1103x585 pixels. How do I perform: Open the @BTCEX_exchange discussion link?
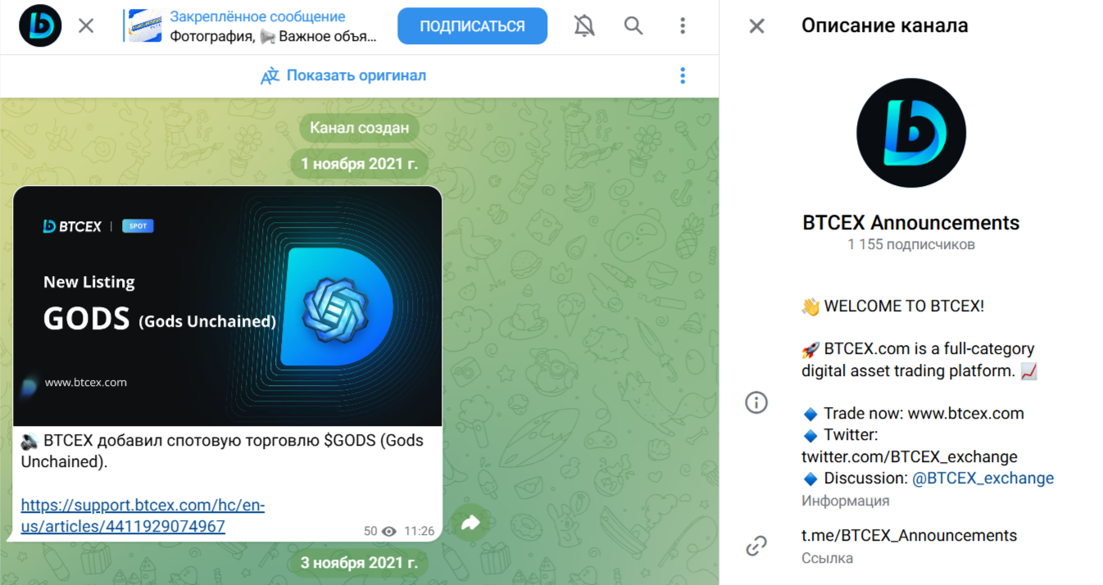pyautogui.click(x=983, y=478)
